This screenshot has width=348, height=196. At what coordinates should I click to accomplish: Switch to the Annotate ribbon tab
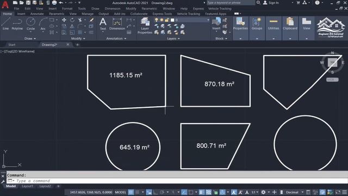click(x=37, y=14)
